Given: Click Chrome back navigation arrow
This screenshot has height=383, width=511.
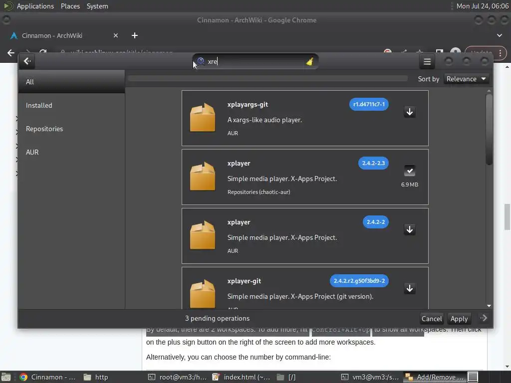Looking at the screenshot, I should [x=11, y=53].
